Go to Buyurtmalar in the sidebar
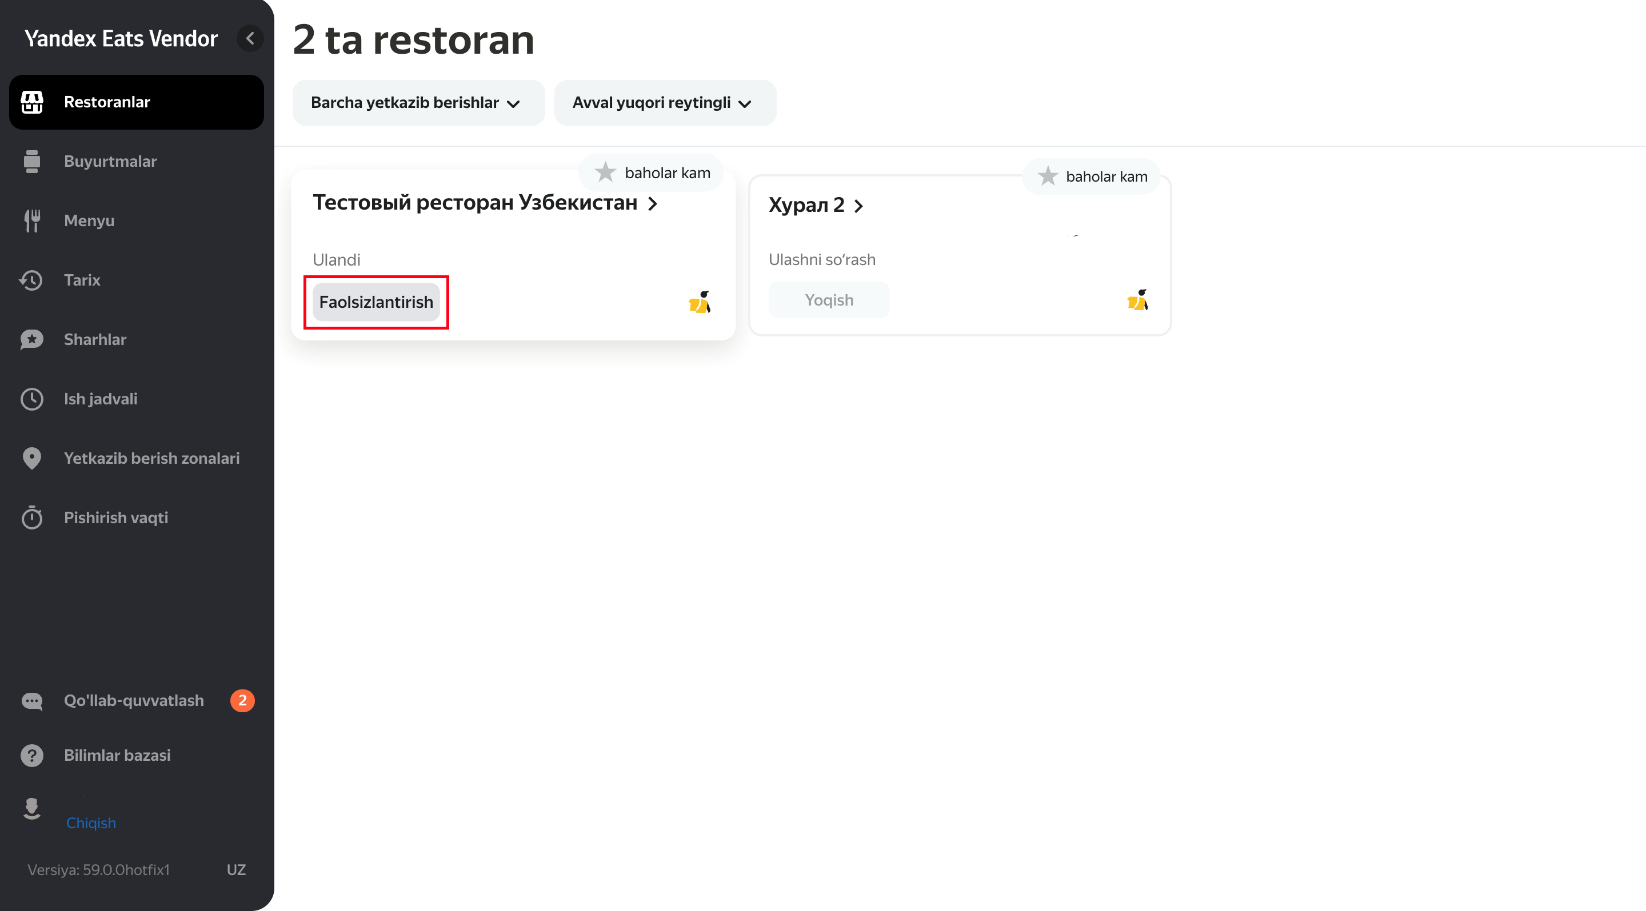Image resolution: width=1646 pixels, height=911 pixels. coord(136,162)
